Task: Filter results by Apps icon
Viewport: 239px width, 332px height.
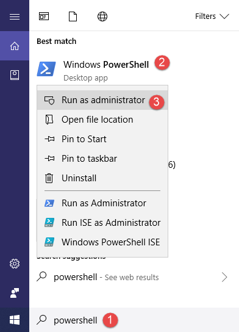Action: pyautogui.click(x=44, y=16)
